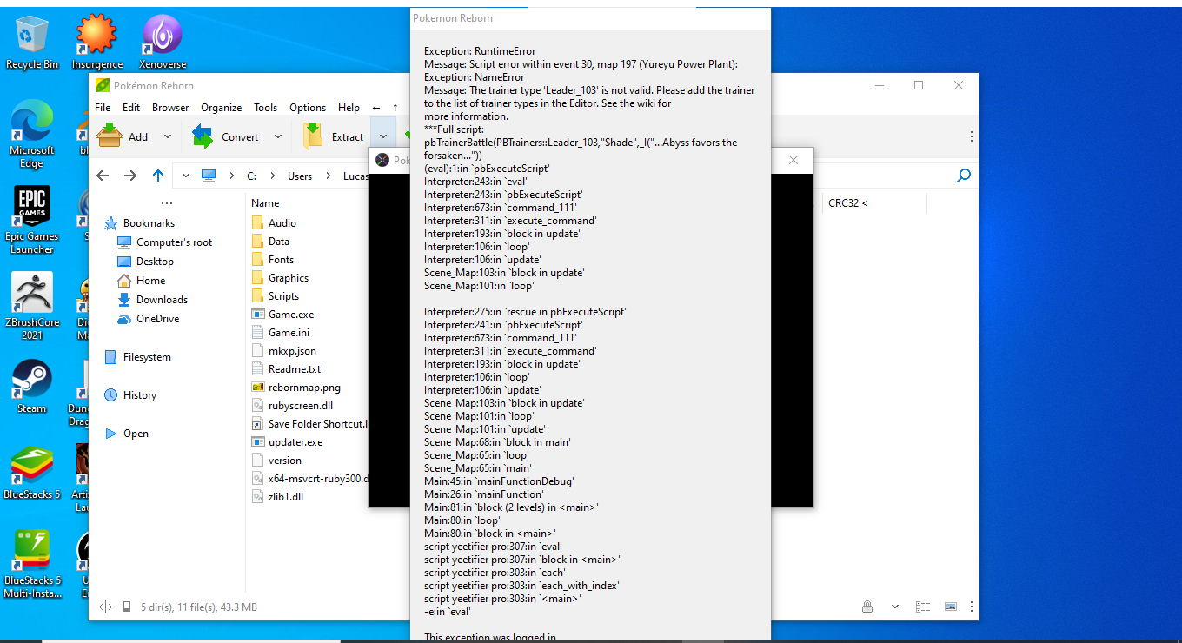This screenshot has height=643, width=1182.
Task: Open the Tools menu in PeaZip
Action: [x=266, y=108]
